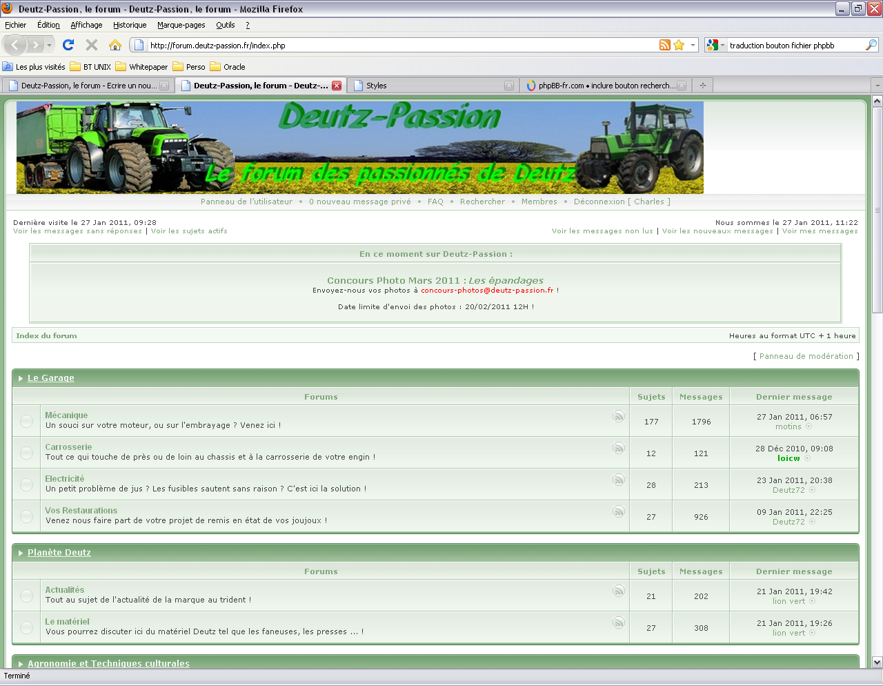The width and height of the screenshot is (883, 686).
Task: Click the forum status icon beside Vos Restaurations
Action: coord(26,516)
